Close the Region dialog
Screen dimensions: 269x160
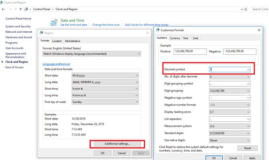click(148, 33)
